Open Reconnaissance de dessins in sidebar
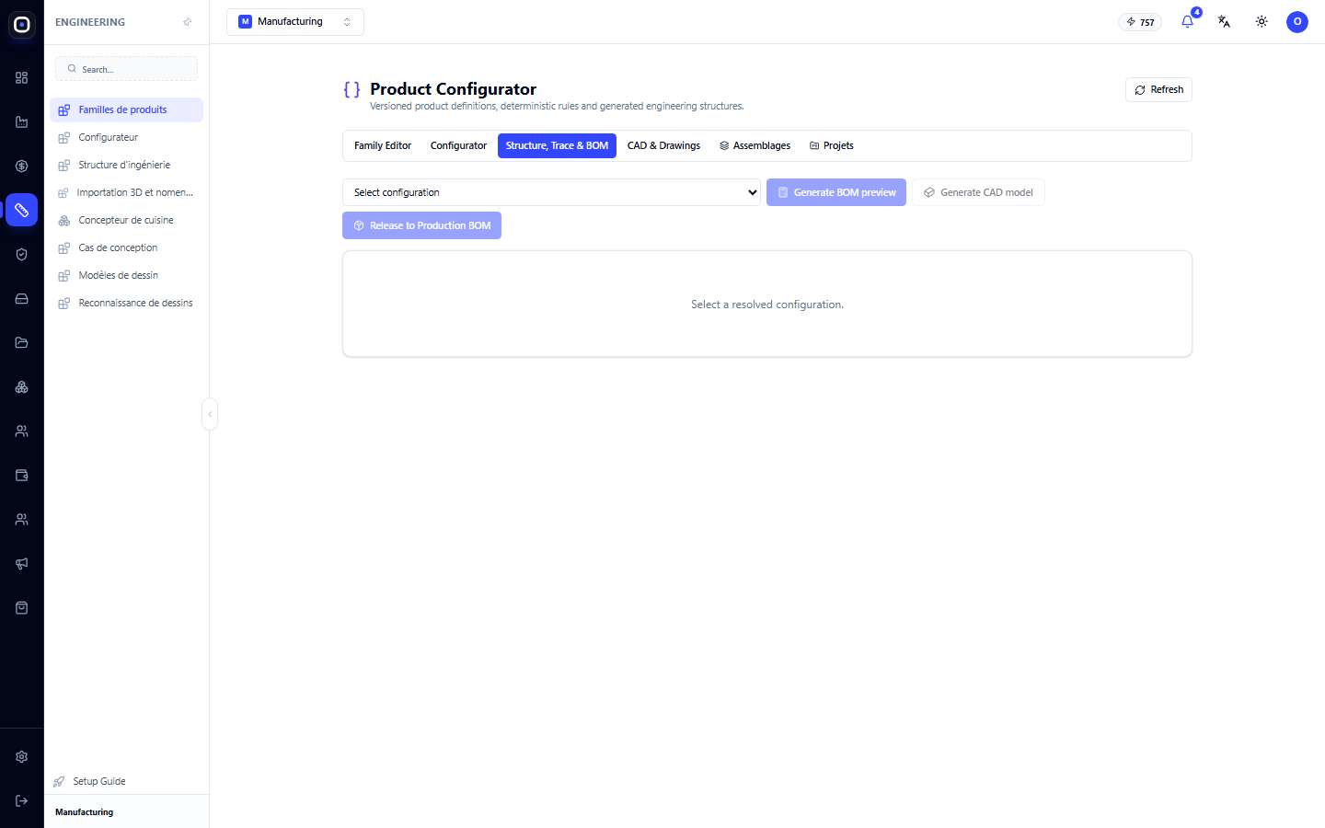The width and height of the screenshot is (1325, 828). (127, 303)
